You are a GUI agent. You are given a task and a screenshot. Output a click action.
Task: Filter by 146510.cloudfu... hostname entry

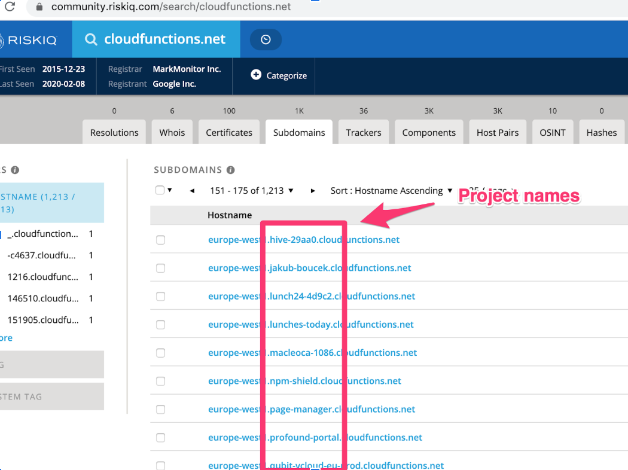click(x=43, y=298)
